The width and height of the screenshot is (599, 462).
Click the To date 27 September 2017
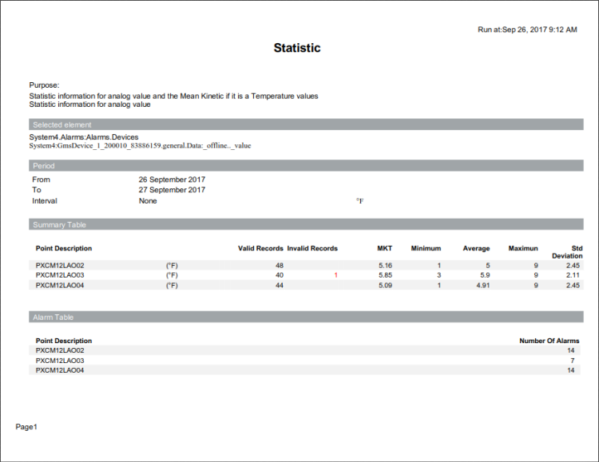coord(172,190)
